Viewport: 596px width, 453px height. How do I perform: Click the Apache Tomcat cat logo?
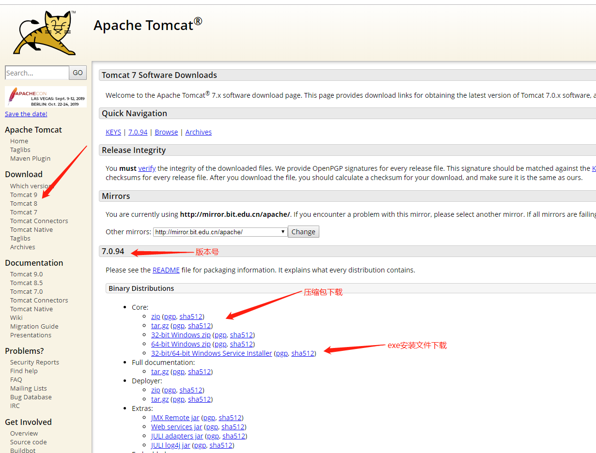point(45,32)
